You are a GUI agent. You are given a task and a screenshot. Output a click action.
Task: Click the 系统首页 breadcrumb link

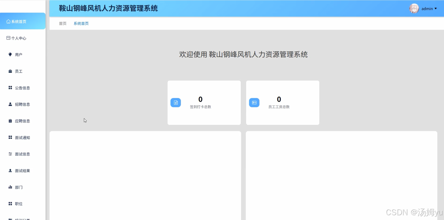tap(81, 23)
